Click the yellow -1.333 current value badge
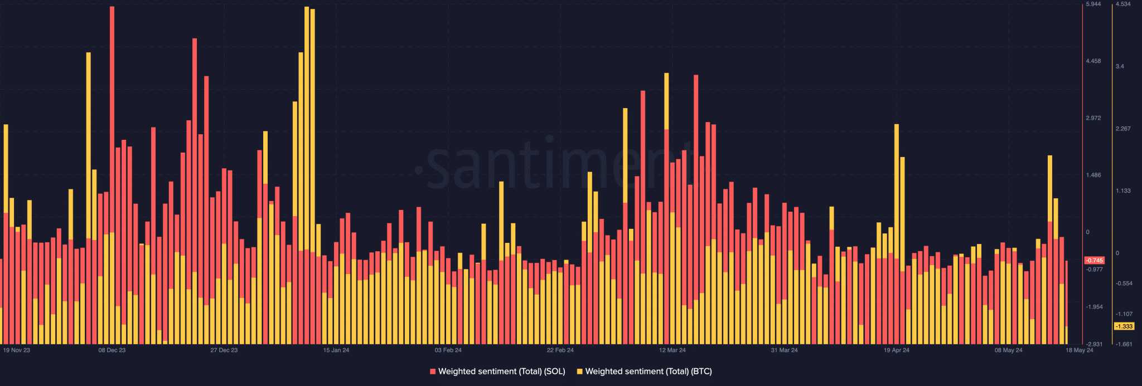1142x386 pixels. 1124,326
